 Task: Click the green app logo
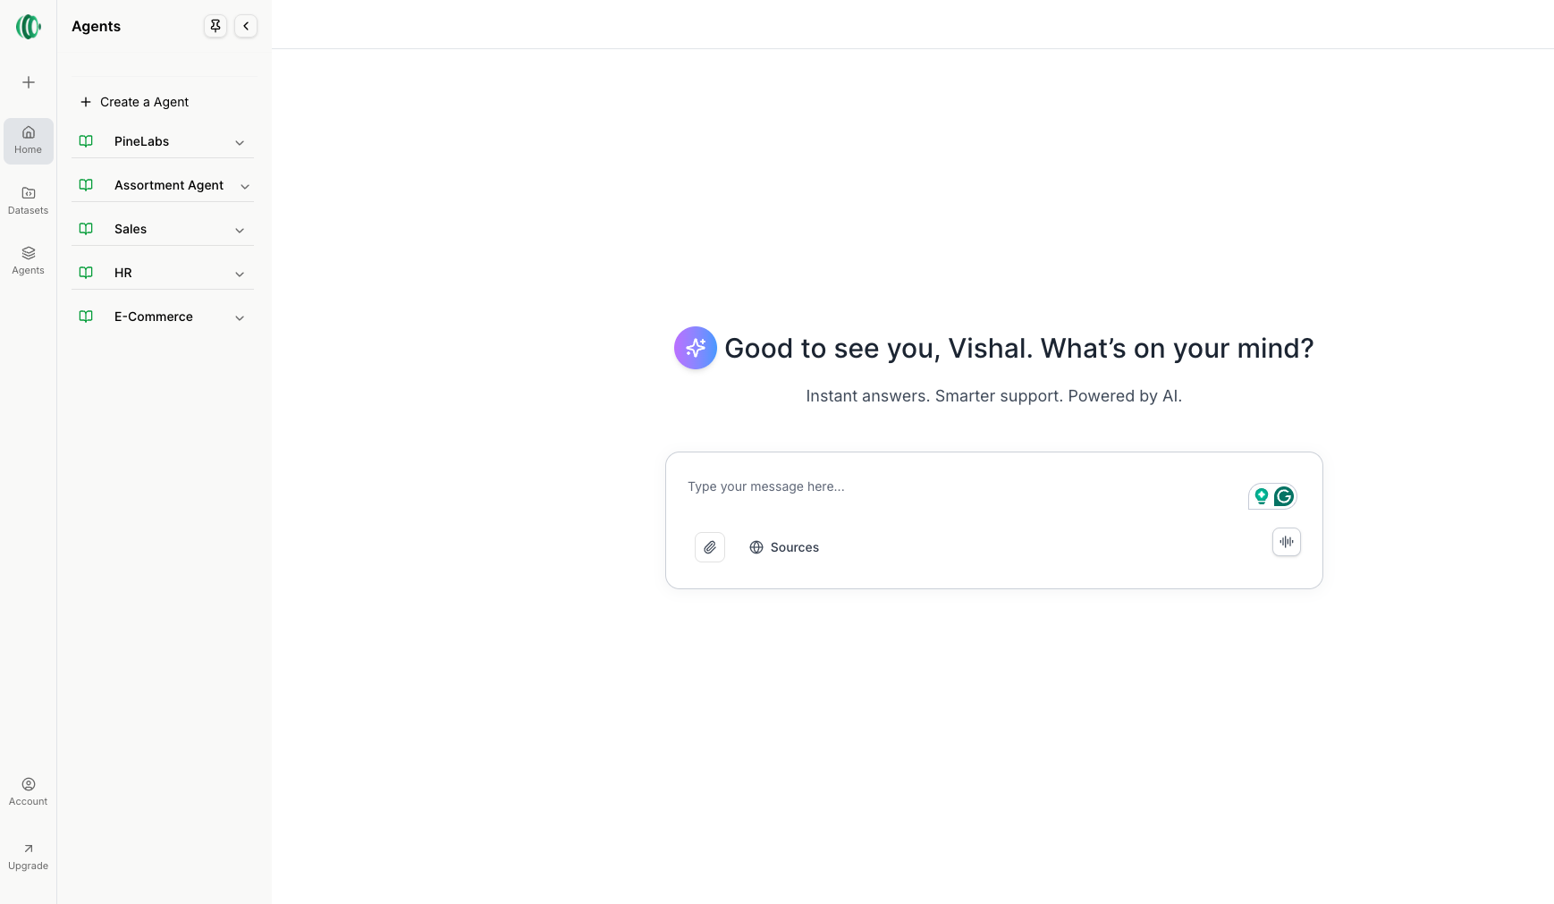tap(29, 27)
